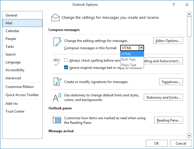Open the Accessibility options category
Screen dimensions: 194x149
pyautogui.click(x=22, y=70)
